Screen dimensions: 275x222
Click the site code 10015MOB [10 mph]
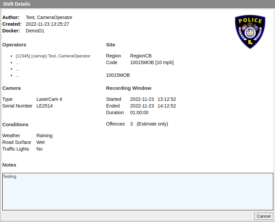click(152, 62)
